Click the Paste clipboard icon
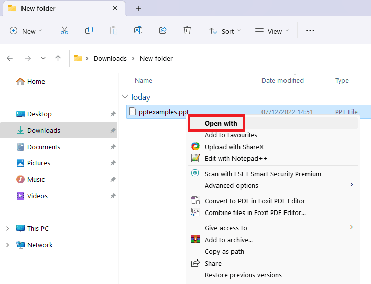This screenshot has width=371, height=284. pos(114,31)
